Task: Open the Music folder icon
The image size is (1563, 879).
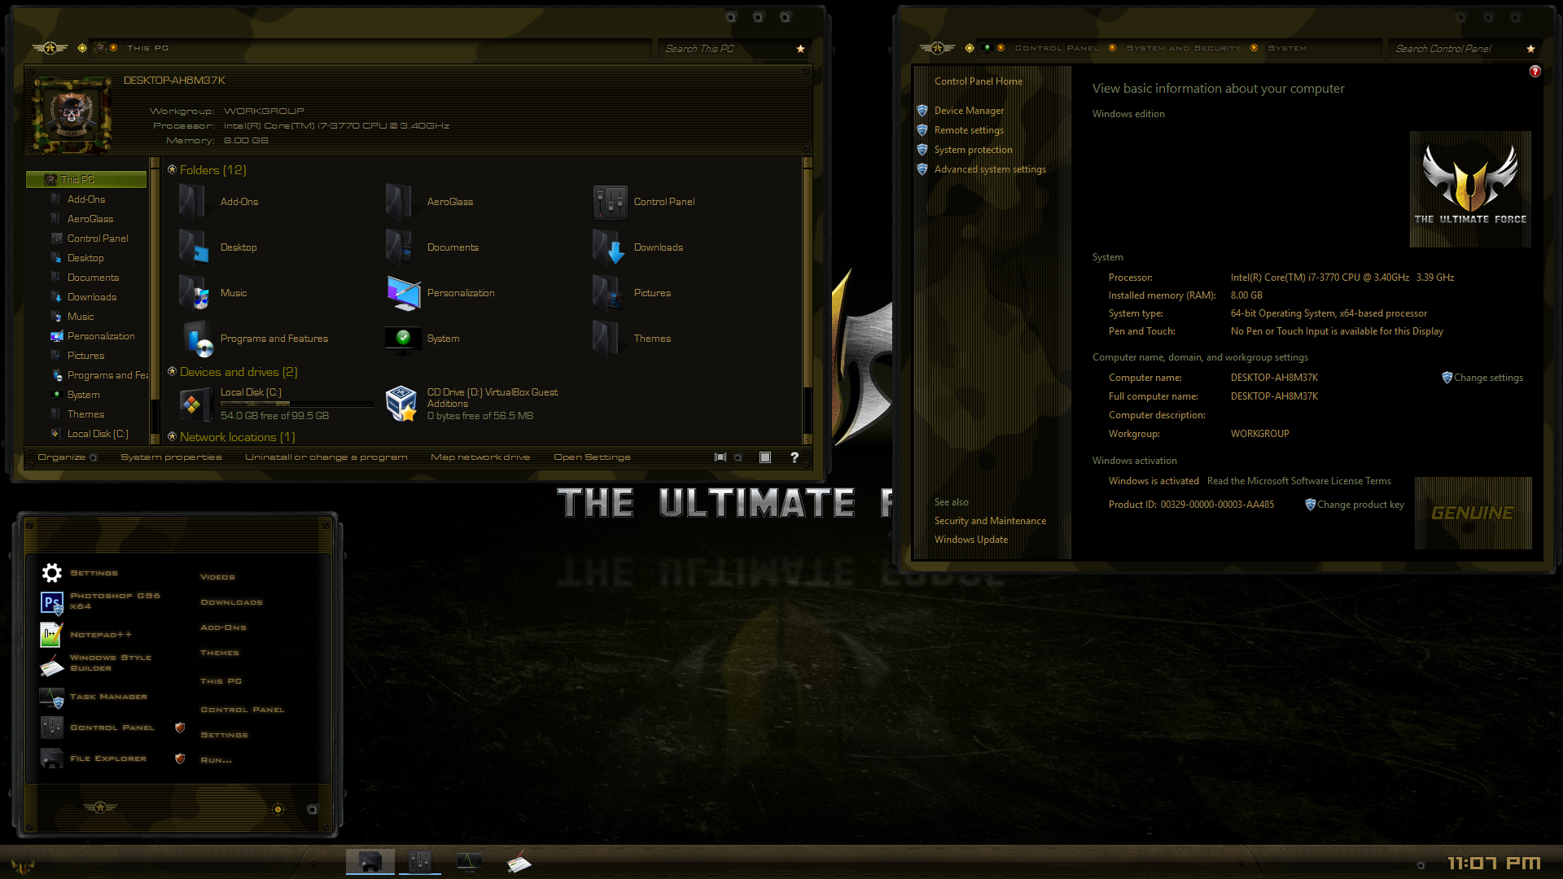Action: 195,293
